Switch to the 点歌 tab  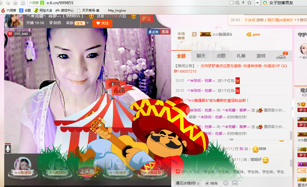pyautogui.click(x=221, y=56)
